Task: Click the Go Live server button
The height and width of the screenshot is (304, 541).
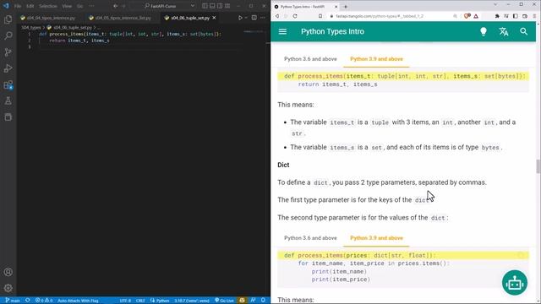Action: [224, 301]
